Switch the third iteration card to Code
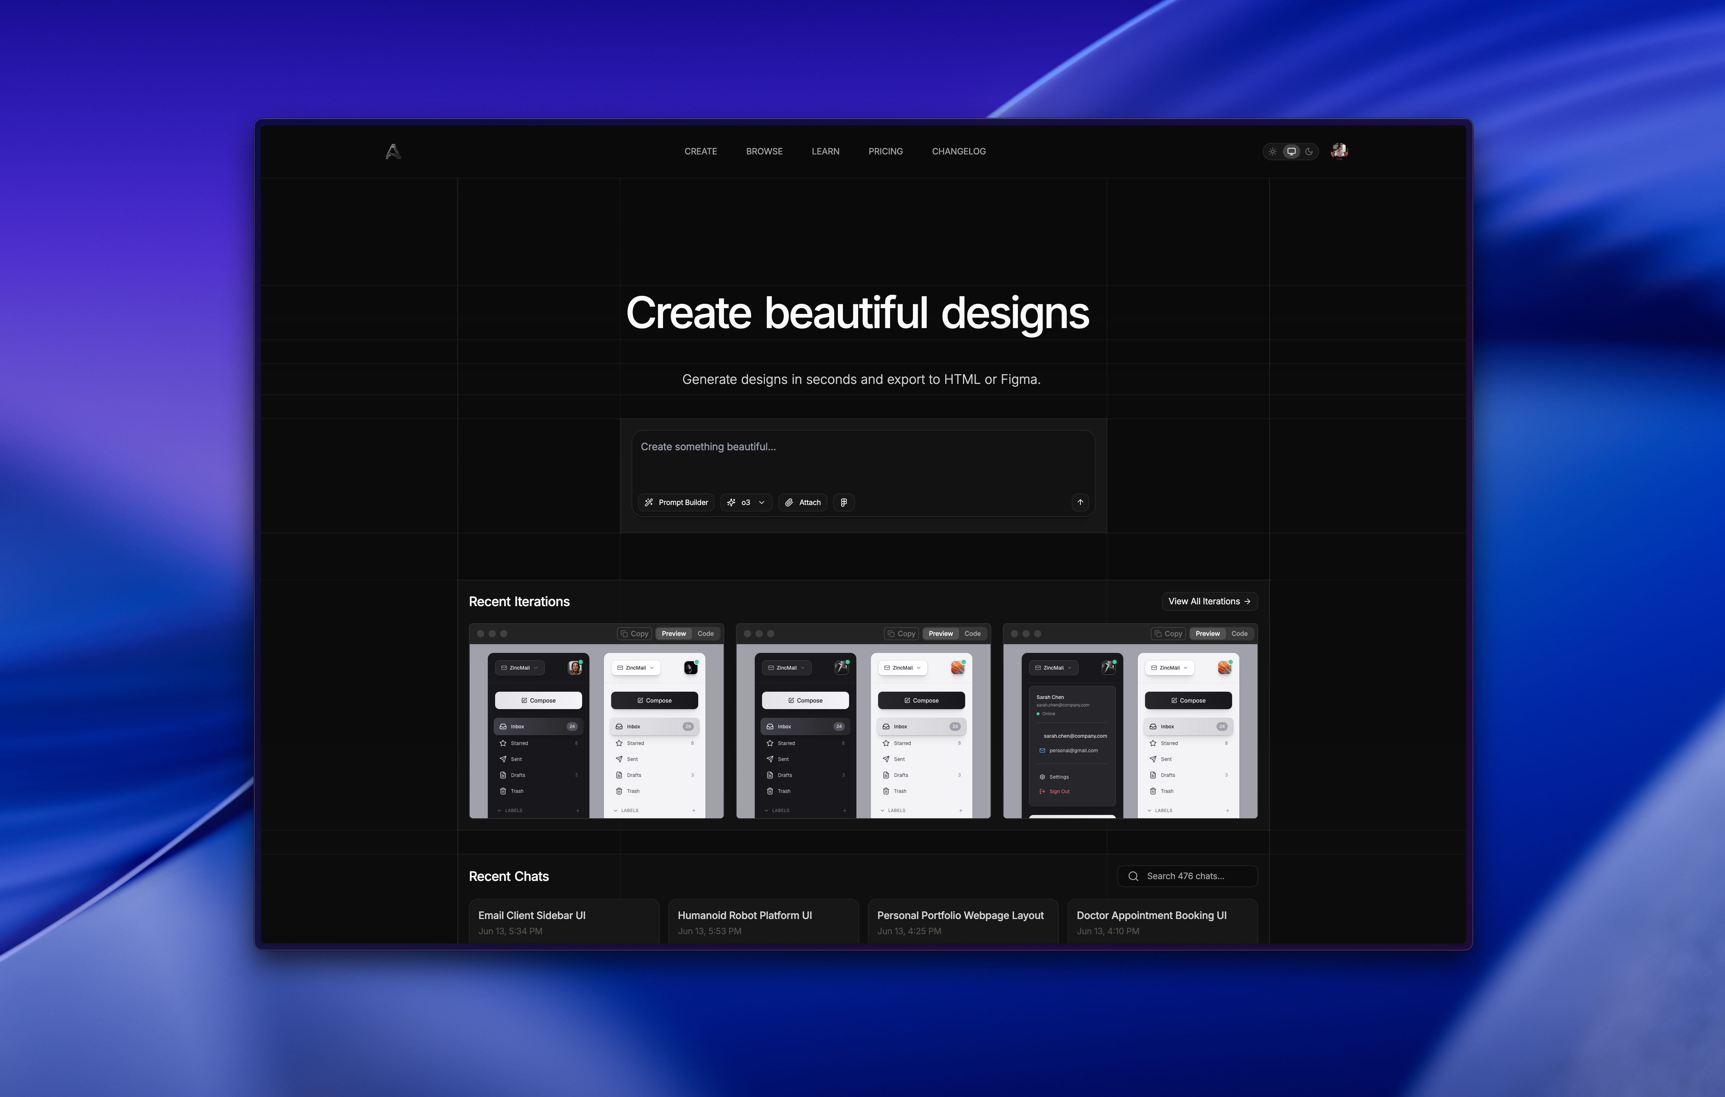1725x1097 pixels. click(x=1239, y=634)
